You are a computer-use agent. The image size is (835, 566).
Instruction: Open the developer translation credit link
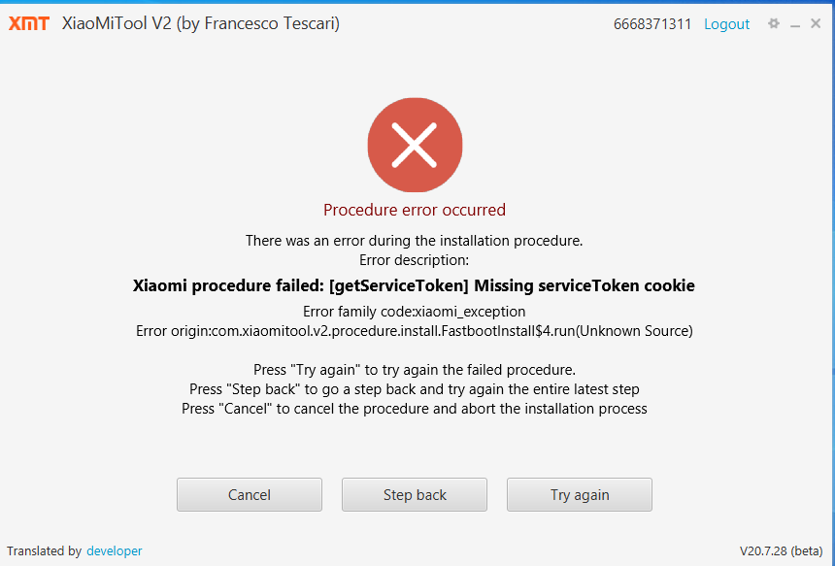coord(114,550)
